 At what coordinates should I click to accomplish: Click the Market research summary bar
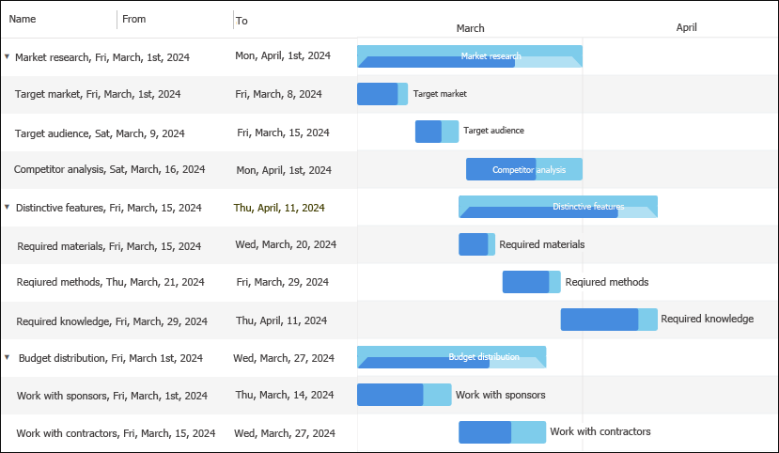[470, 56]
